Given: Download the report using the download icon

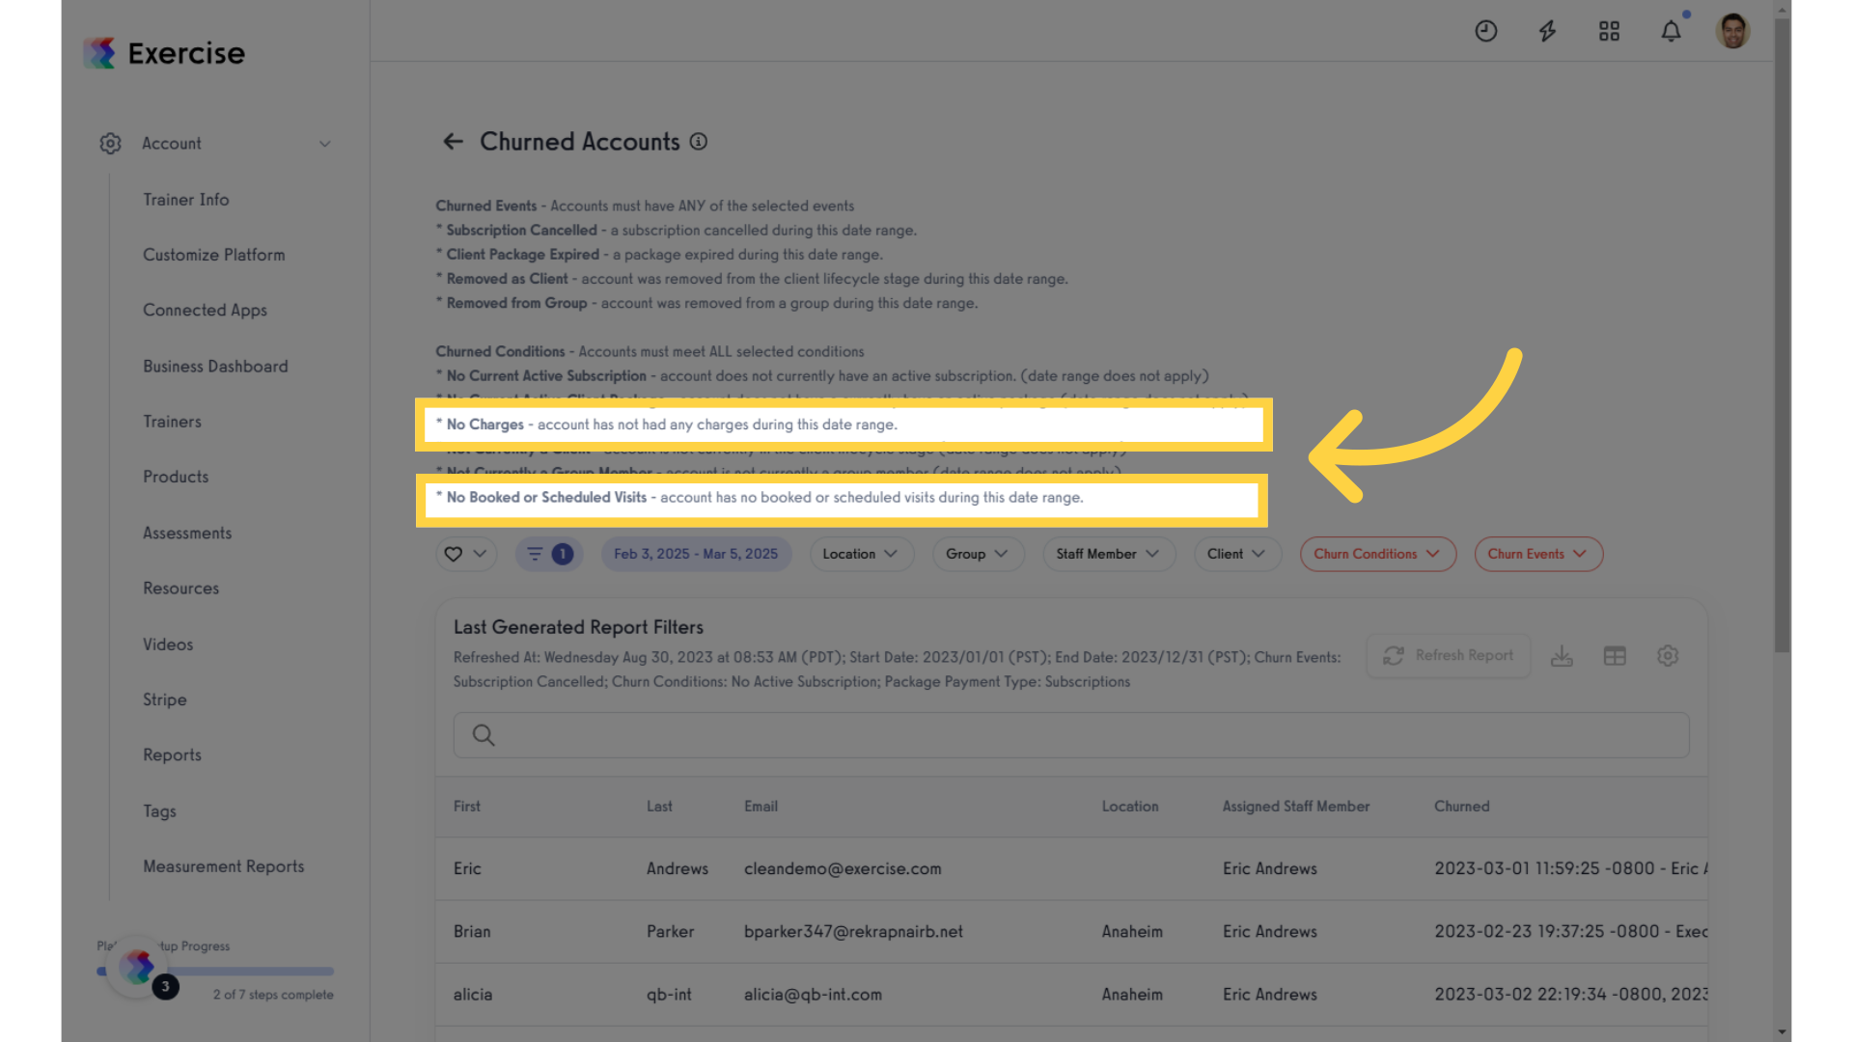Looking at the screenshot, I should [x=1562, y=656].
